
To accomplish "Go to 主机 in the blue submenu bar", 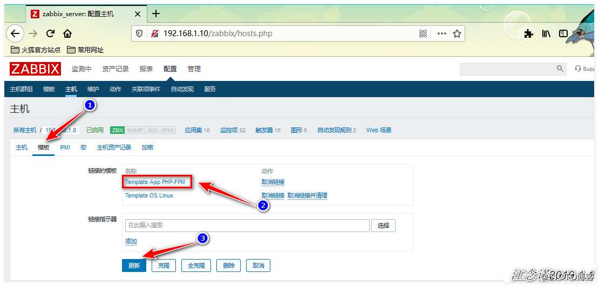I will [x=71, y=89].
